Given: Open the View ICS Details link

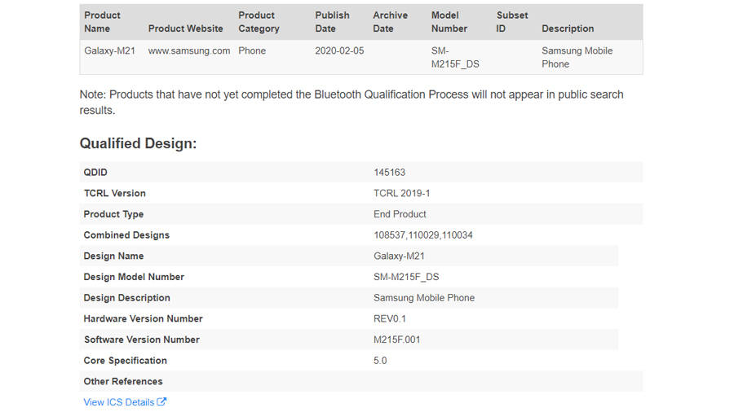Looking at the screenshot, I should [x=119, y=402].
